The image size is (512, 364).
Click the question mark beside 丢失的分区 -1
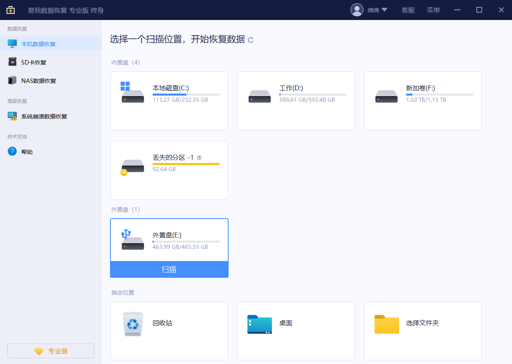point(199,157)
